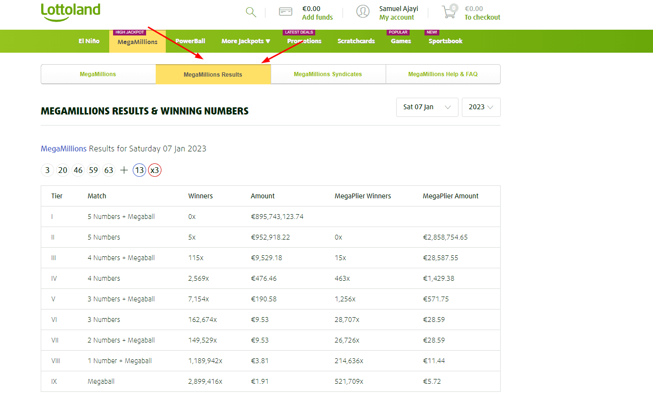Open El Niño in navigation bar
This screenshot has height=412, width=653.
[89, 41]
